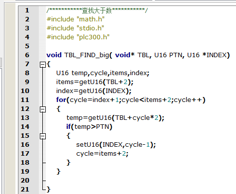This screenshot has width=236, height=194.
Task: Click the declaration U16 temp,cycle,items,index;
Action: pyautogui.click(x=103, y=73)
